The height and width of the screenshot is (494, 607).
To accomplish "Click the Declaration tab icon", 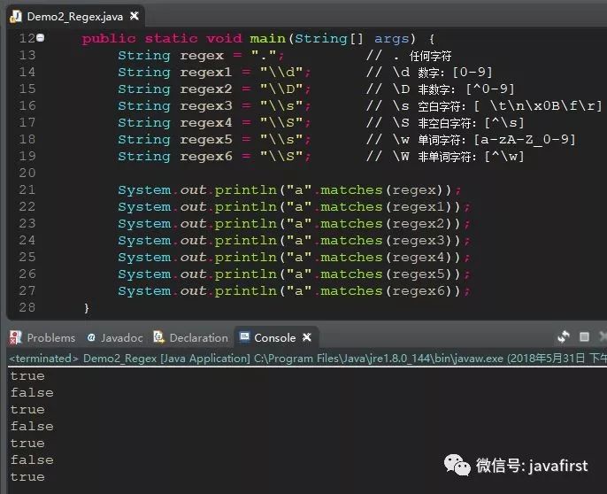I will pos(159,337).
